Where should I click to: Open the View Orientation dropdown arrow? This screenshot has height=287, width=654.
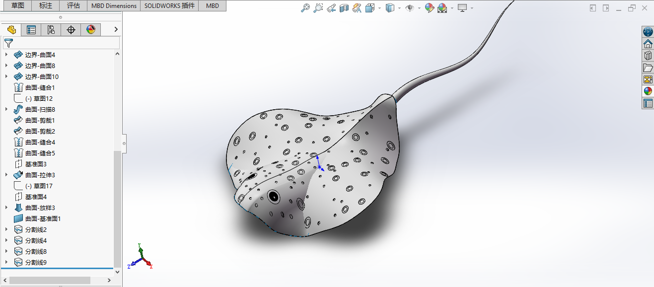[379, 8]
